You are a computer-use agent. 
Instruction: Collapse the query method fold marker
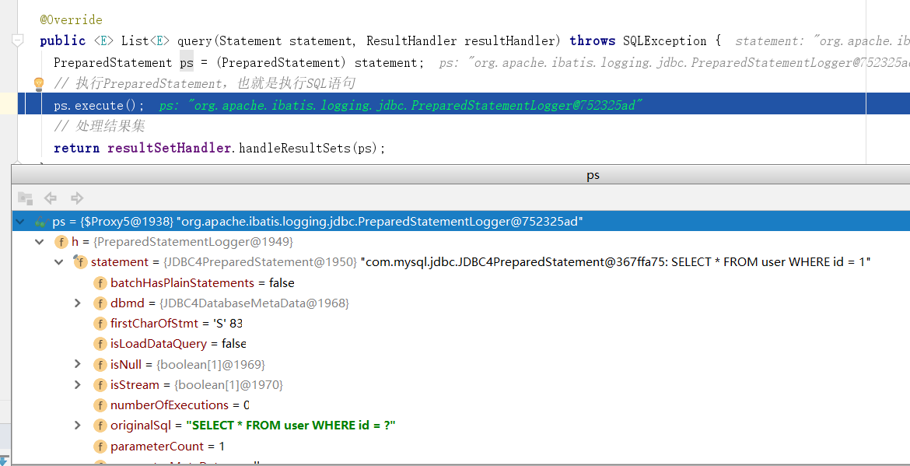pyautogui.click(x=17, y=40)
